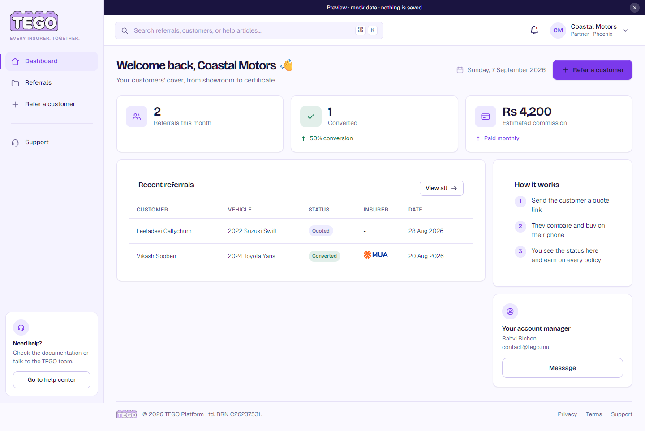Click the referrals people icon card
Viewport: 645px width, 431px height.
tap(137, 116)
